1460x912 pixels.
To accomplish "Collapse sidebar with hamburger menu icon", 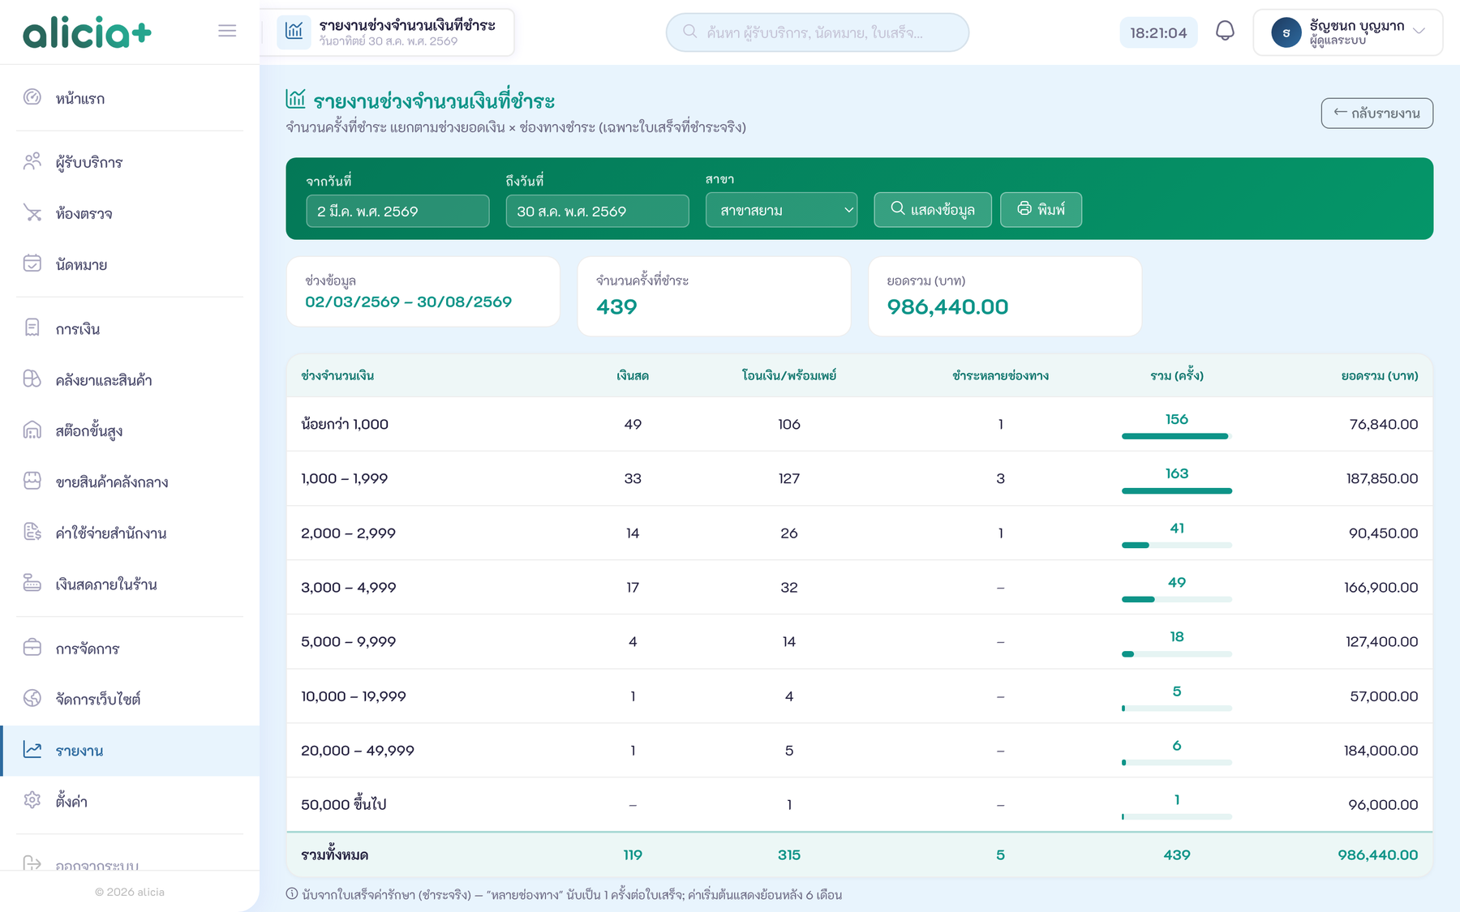I will pos(227,31).
